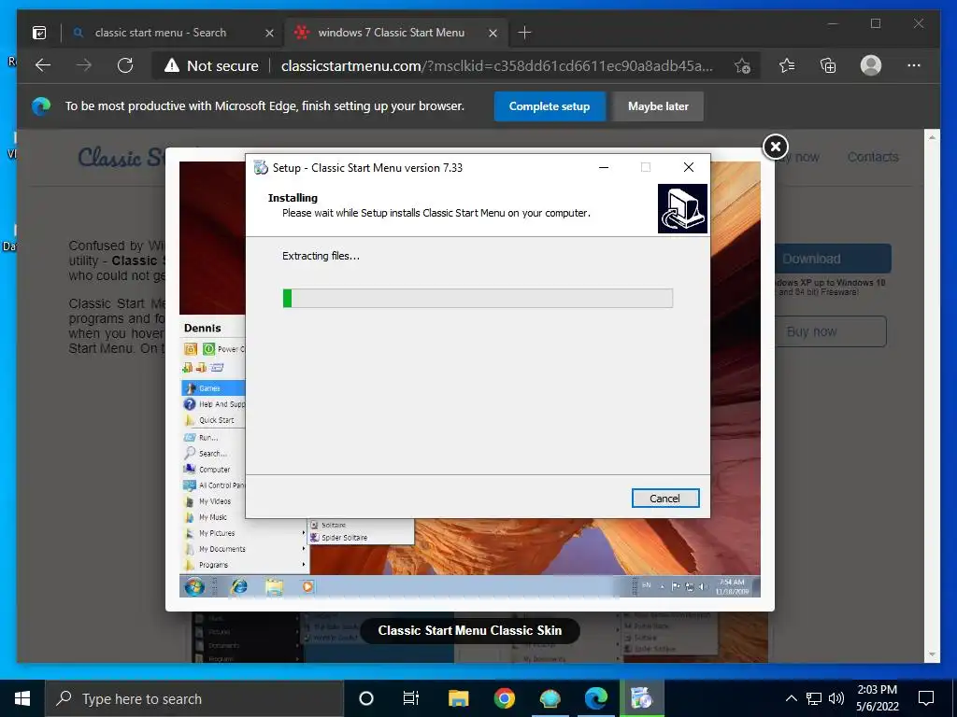Open the volume tray icon
Screen dimensions: 957x717
[x=836, y=698]
